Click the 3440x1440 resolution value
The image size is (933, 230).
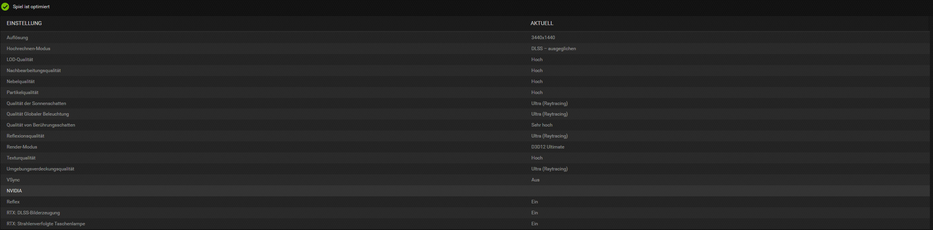click(x=543, y=38)
